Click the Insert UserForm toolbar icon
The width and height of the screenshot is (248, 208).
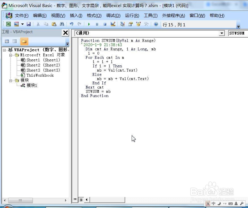[x=16, y=24]
